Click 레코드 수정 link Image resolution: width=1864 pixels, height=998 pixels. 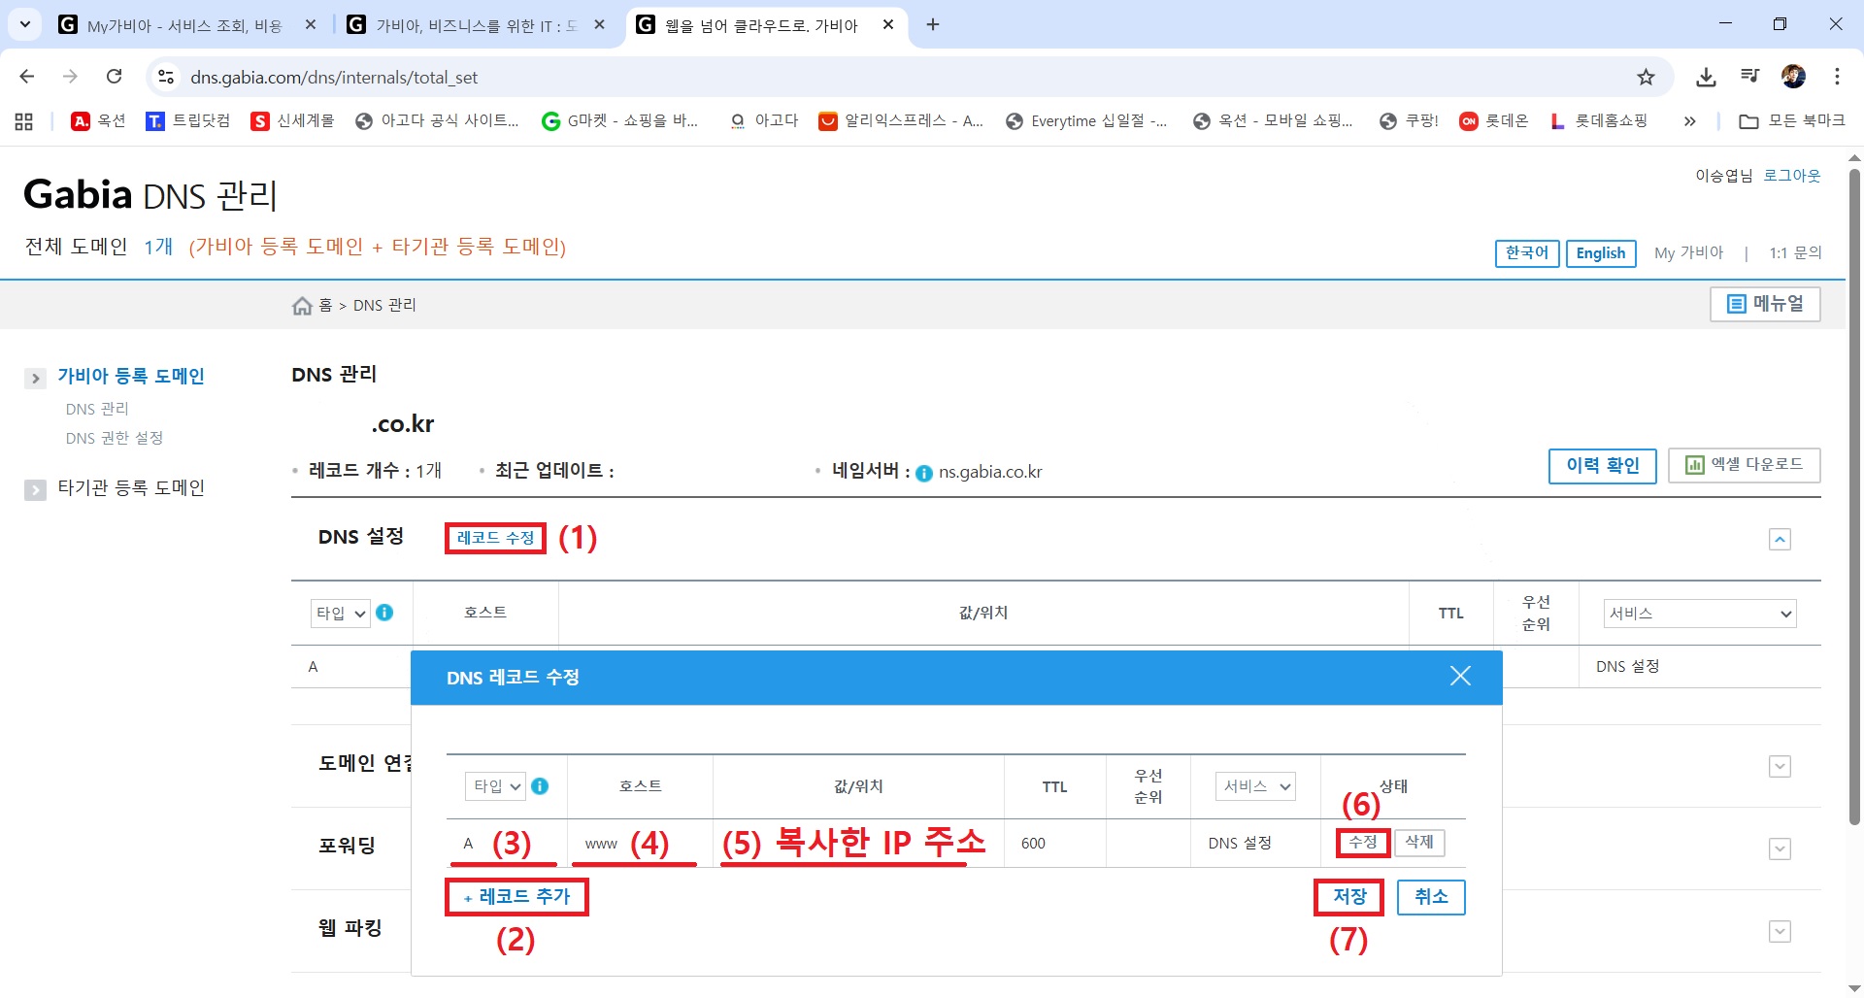pyautogui.click(x=496, y=538)
